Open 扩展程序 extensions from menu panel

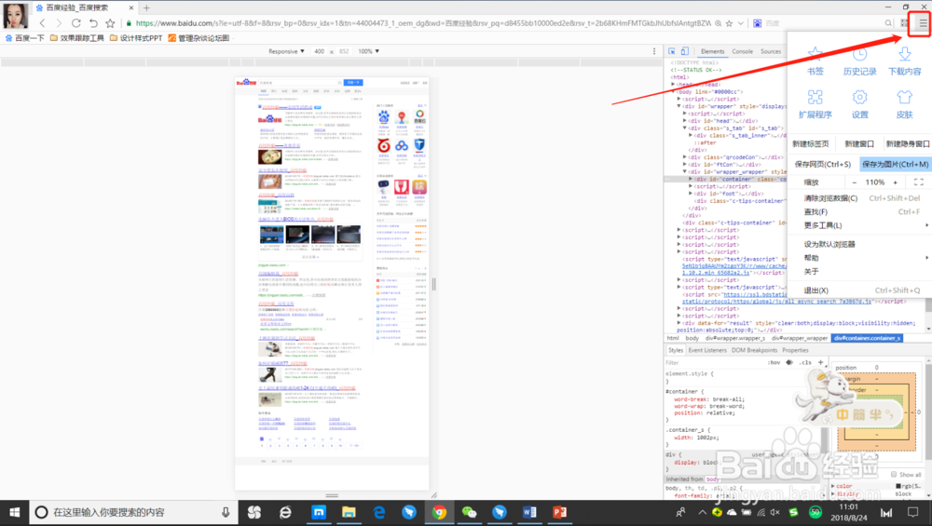point(815,104)
